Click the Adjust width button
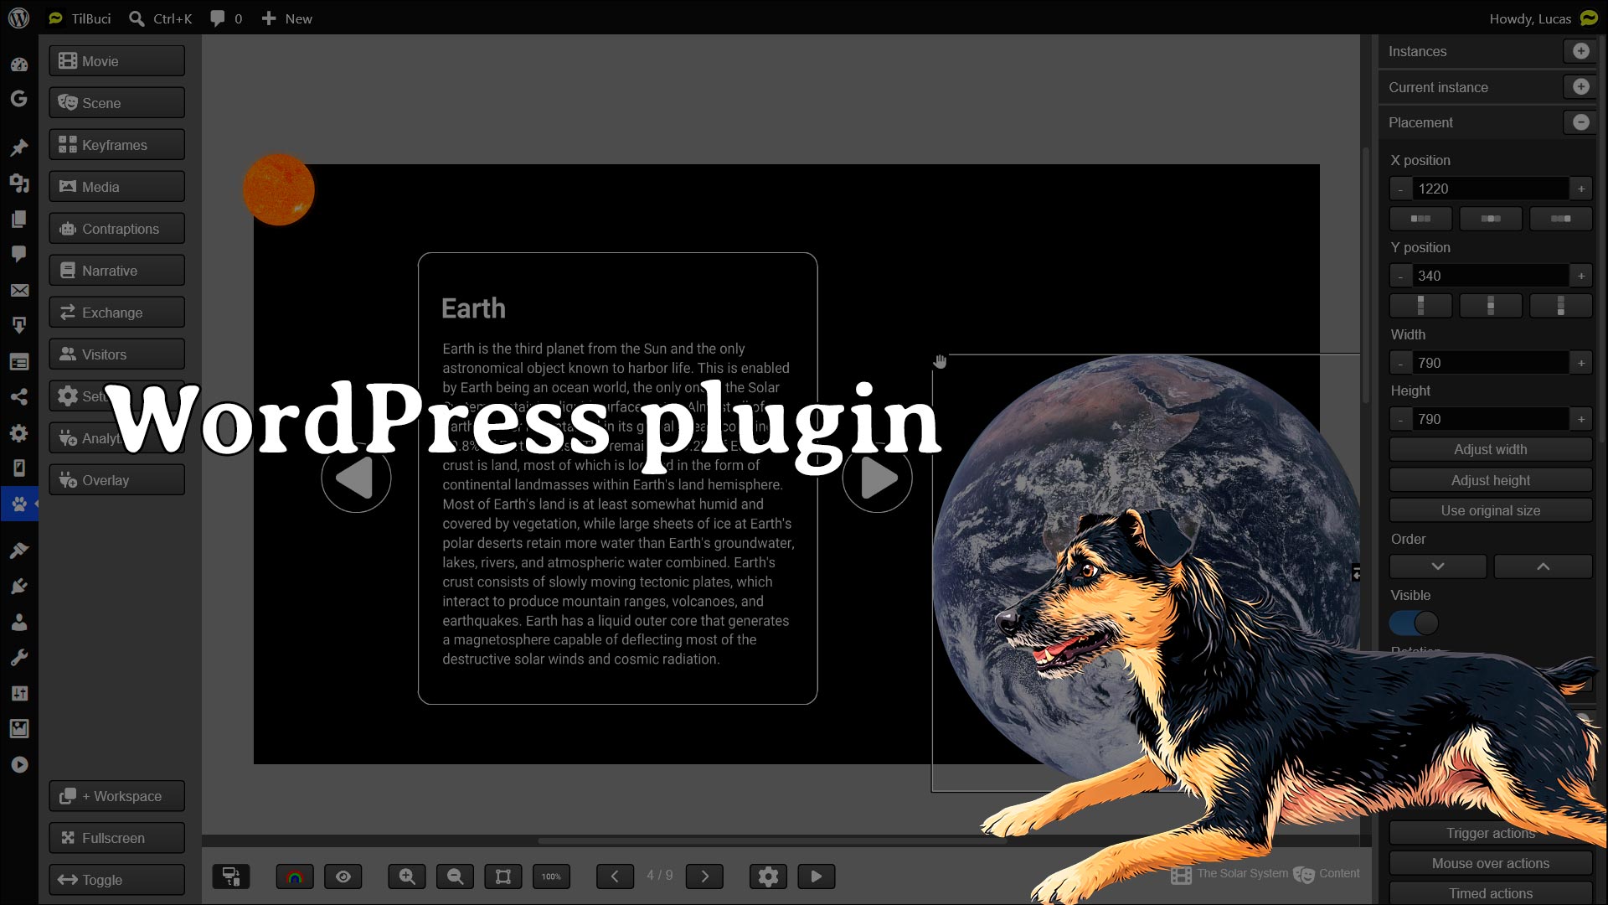 1491,449
